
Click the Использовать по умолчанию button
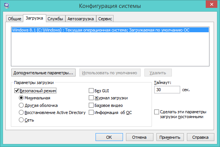pos(110,73)
